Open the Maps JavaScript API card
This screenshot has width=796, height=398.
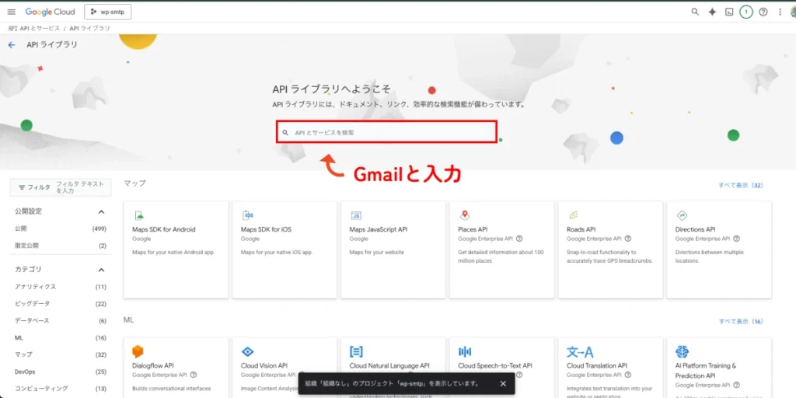coord(393,250)
